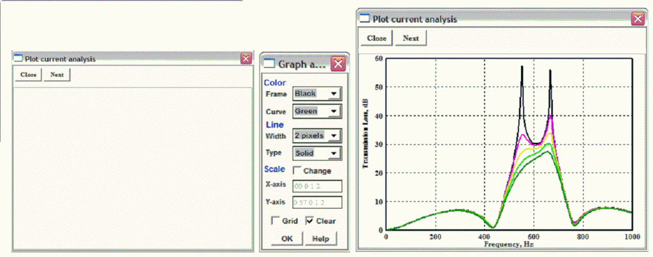Toggle the Grid checkbox

click(275, 221)
